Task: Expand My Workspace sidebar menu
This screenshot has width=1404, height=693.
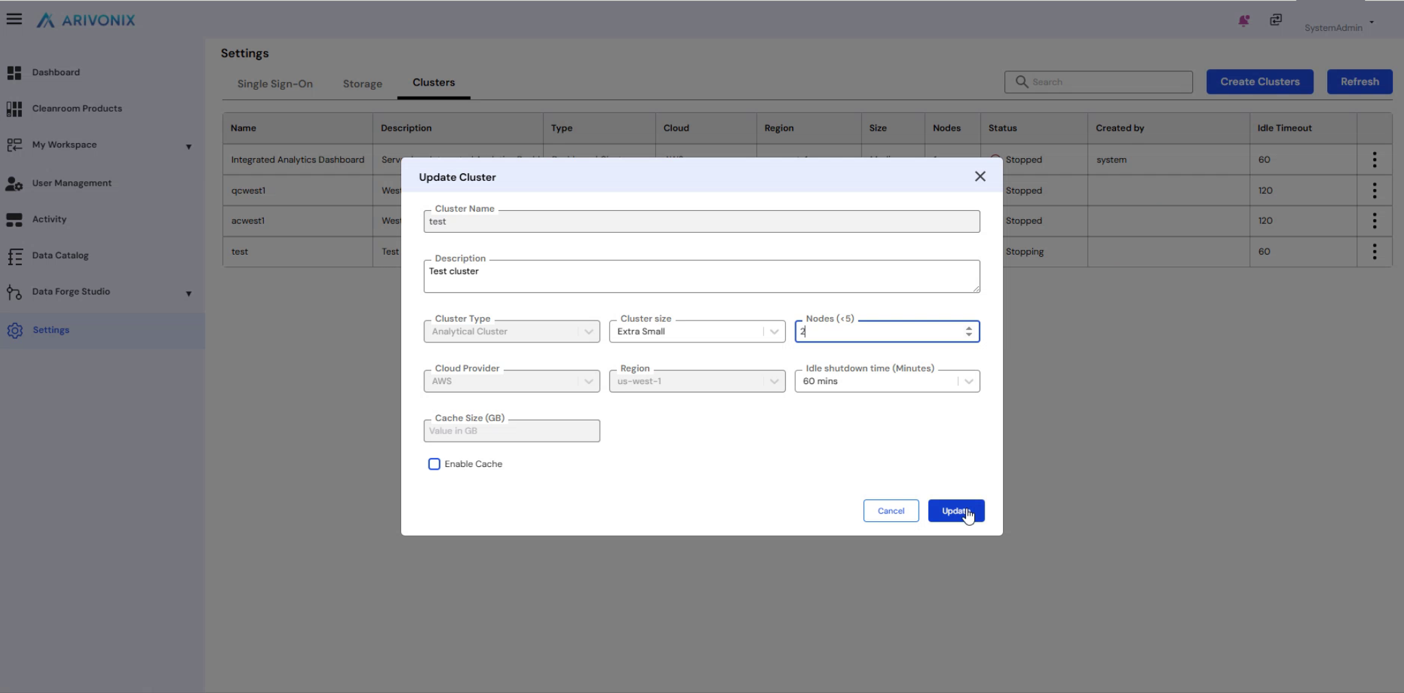Action: (x=189, y=147)
